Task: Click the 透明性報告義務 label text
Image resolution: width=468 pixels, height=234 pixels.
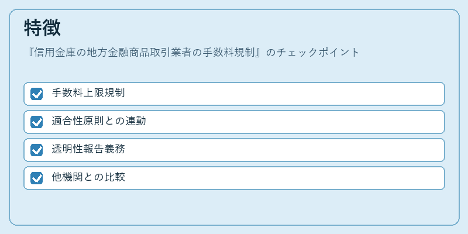Action: tap(88, 149)
